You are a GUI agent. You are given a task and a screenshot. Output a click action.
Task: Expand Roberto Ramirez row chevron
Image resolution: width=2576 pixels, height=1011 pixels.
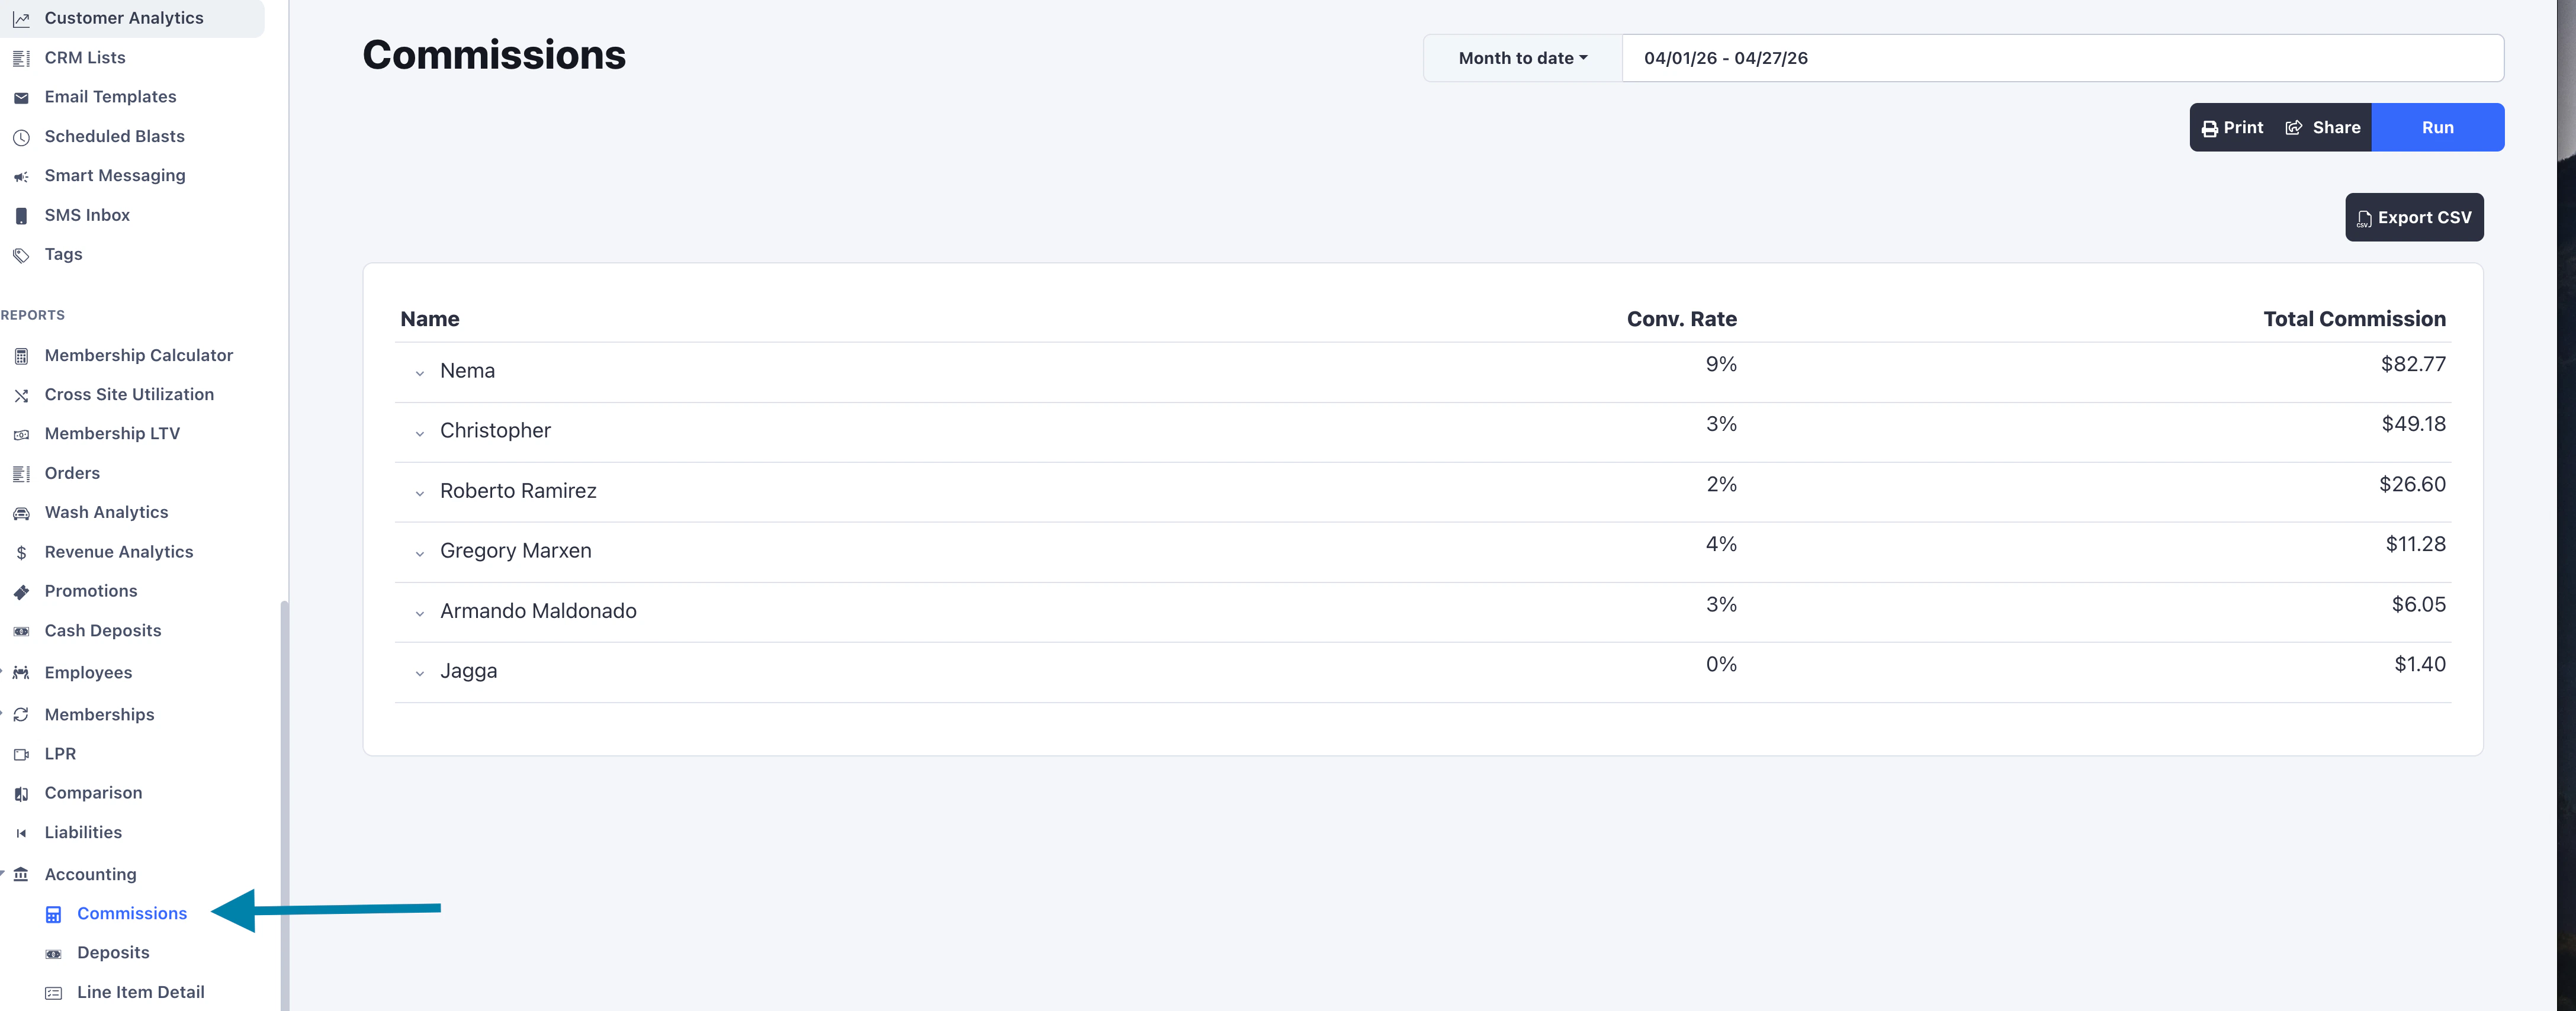click(420, 493)
